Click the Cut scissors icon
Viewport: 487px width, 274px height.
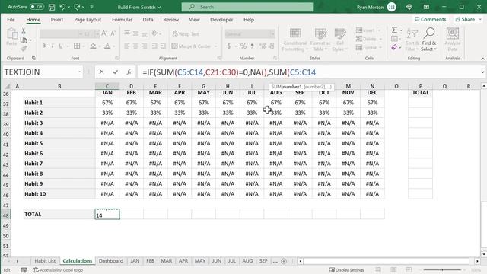(x=24, y=31)
